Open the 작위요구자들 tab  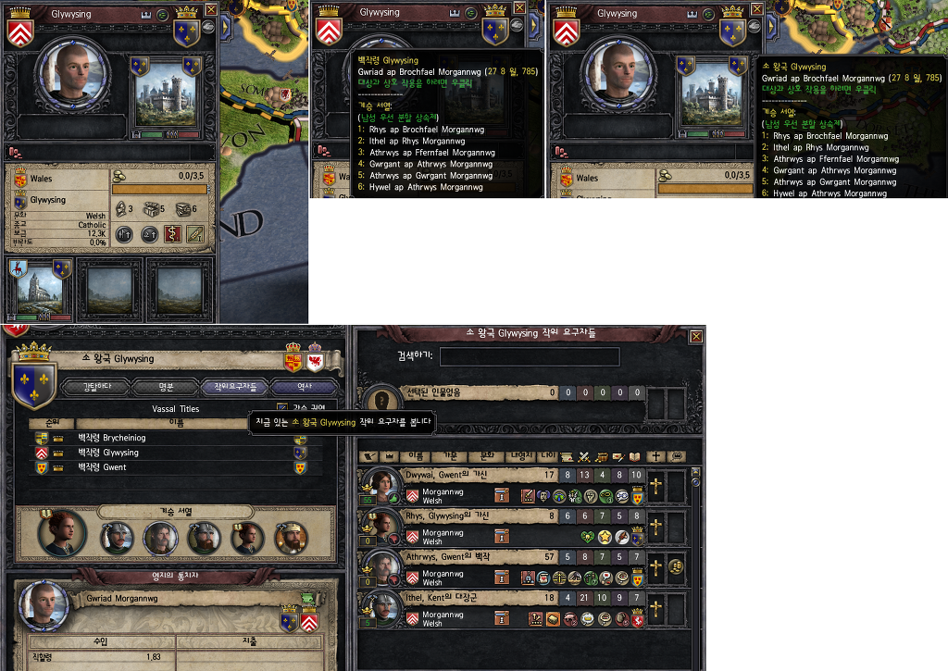[x=235, y=387]
